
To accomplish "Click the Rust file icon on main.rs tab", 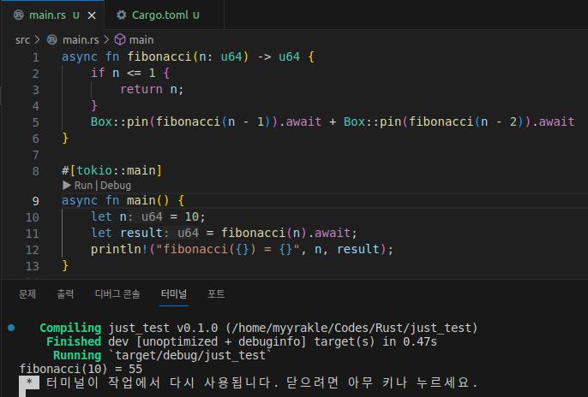I will [x=19, y=15].
